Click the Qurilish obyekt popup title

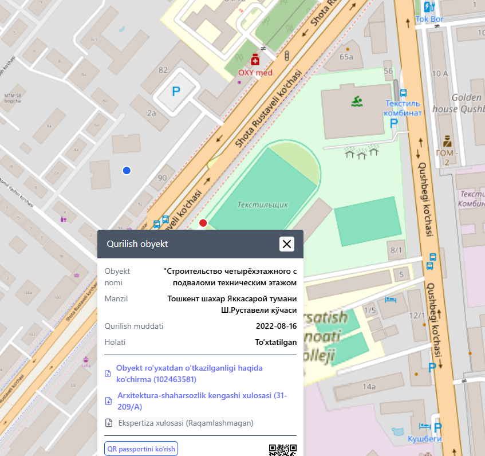[x=137, y=244]
